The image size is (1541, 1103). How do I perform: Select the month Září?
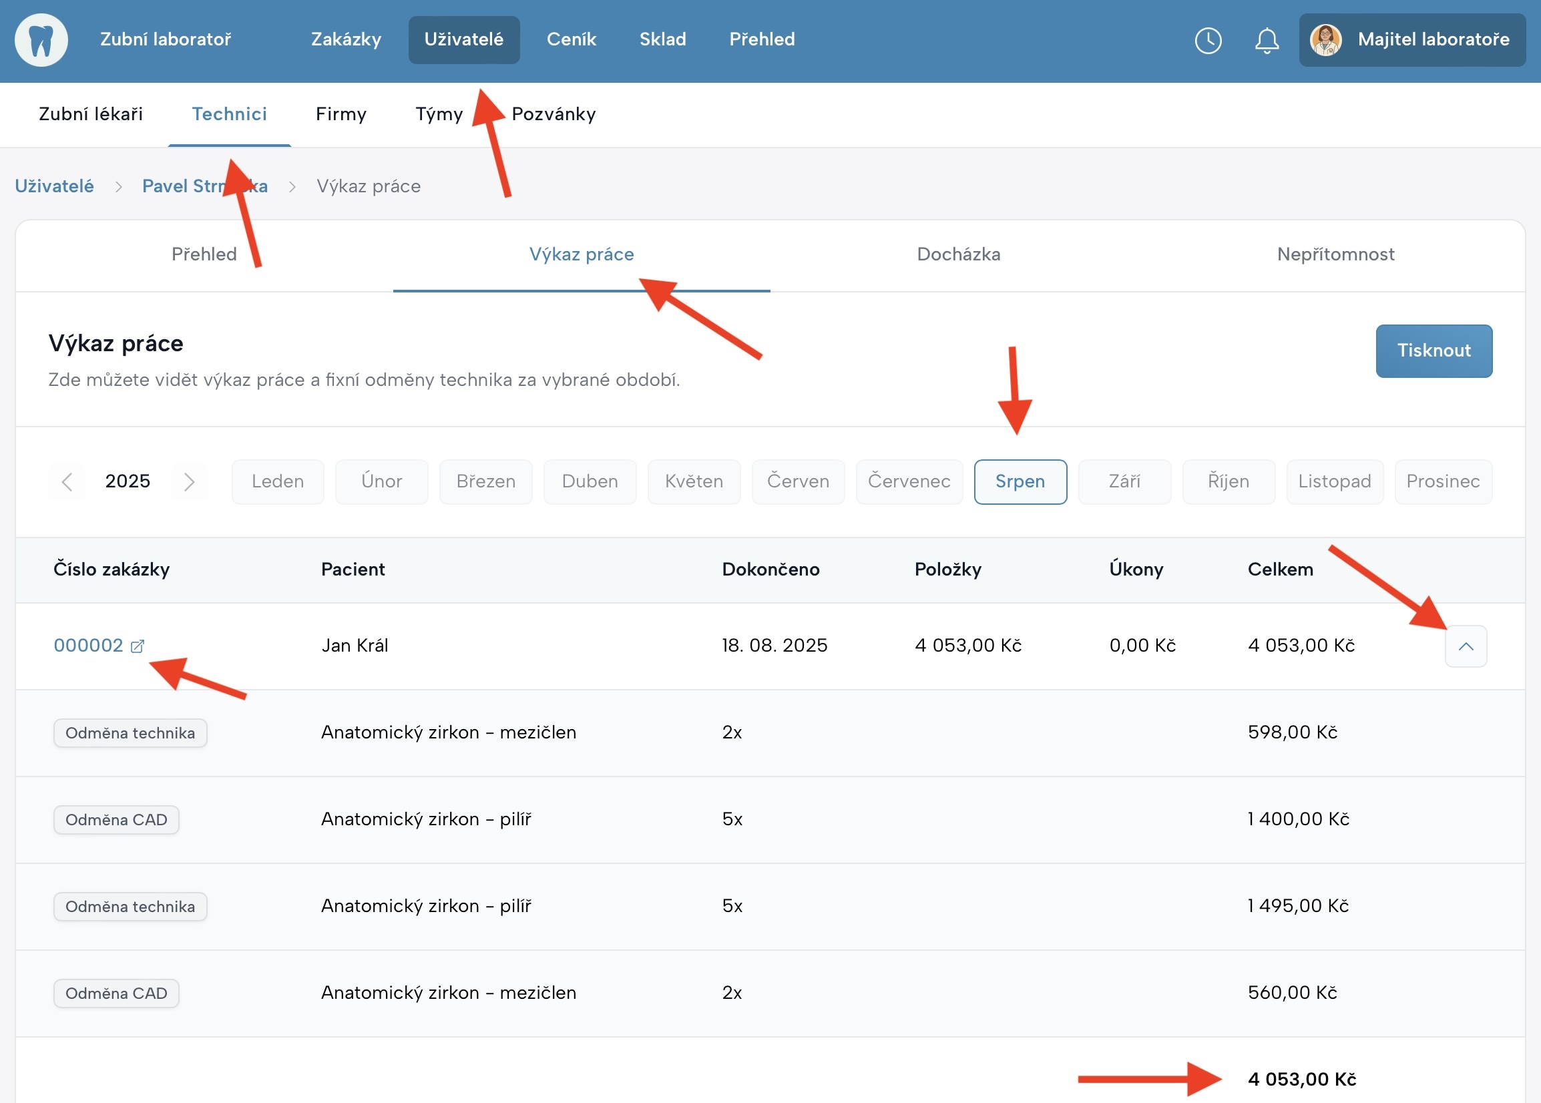click(1123, 481)
